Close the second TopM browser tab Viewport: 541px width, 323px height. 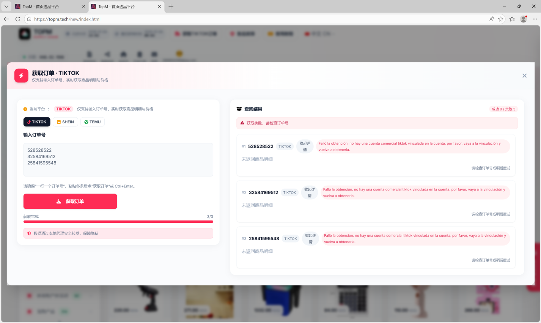click(159, 6)
